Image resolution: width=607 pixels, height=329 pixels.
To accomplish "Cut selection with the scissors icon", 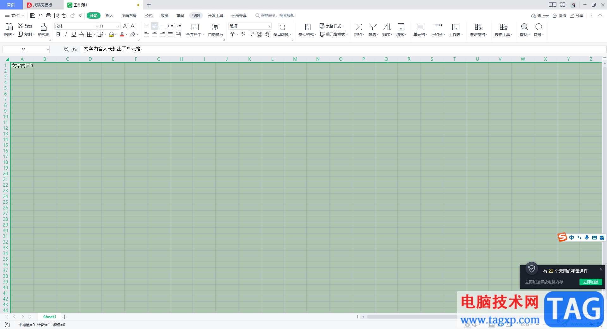I will [21, 26].
